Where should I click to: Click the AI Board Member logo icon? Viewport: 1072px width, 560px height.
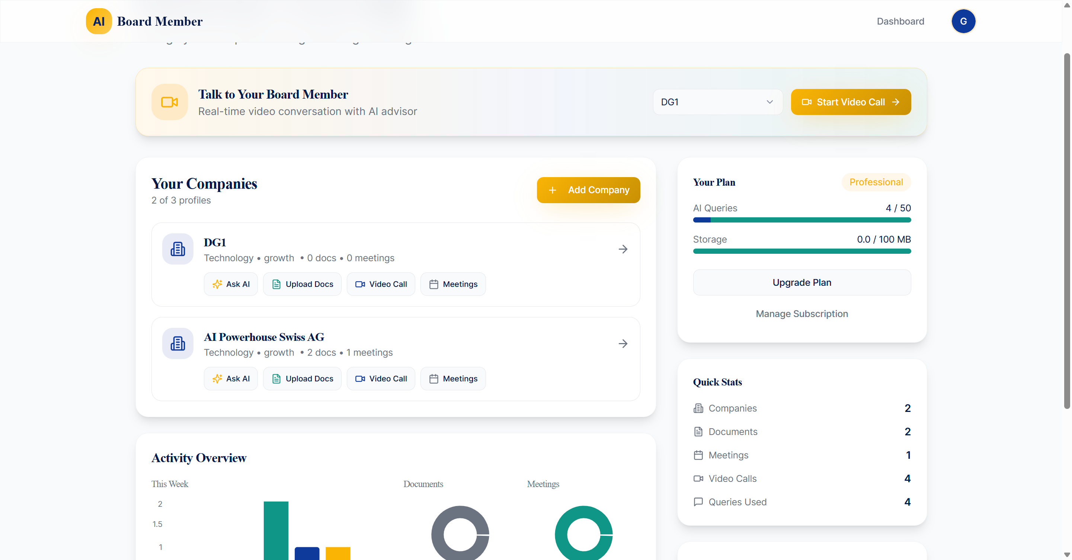click(x=98, y=21)
